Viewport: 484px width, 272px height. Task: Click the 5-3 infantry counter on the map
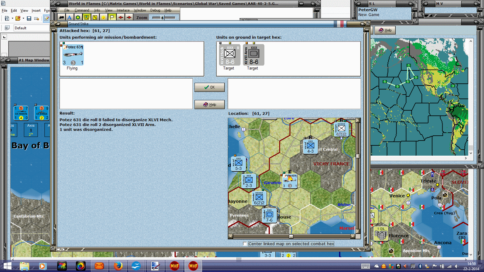pyautogui.click(x=238, y=164)
